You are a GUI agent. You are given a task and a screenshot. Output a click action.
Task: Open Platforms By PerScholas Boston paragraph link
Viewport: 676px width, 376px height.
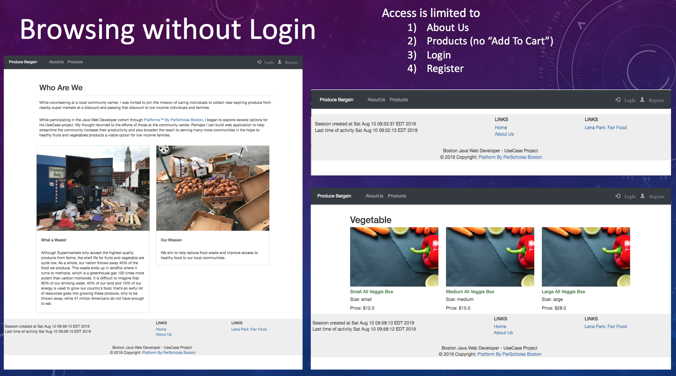point(173,120)
